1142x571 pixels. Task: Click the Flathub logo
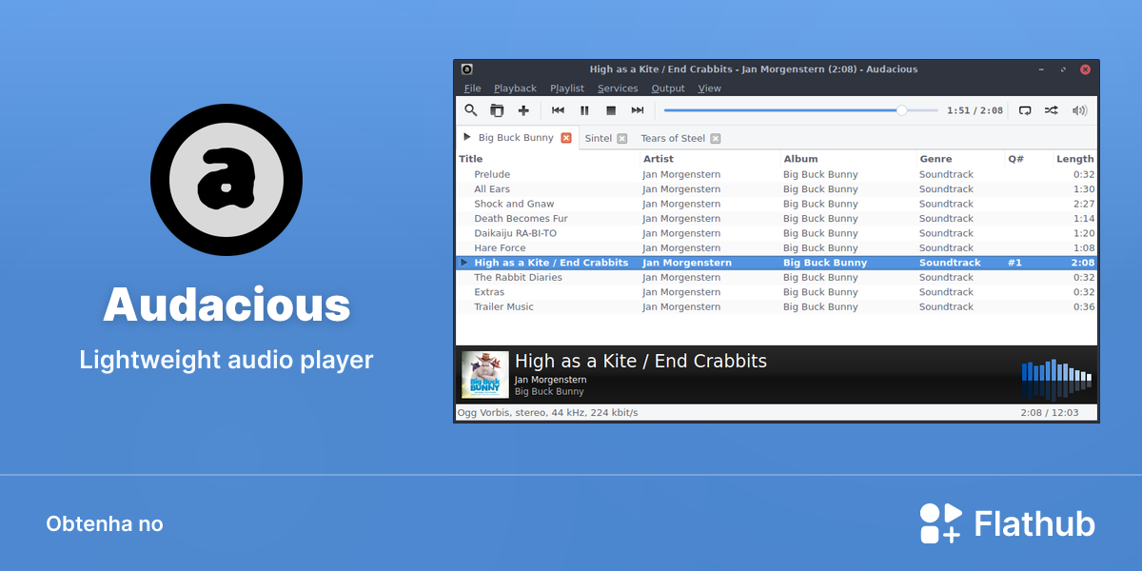pos(1008,523)
